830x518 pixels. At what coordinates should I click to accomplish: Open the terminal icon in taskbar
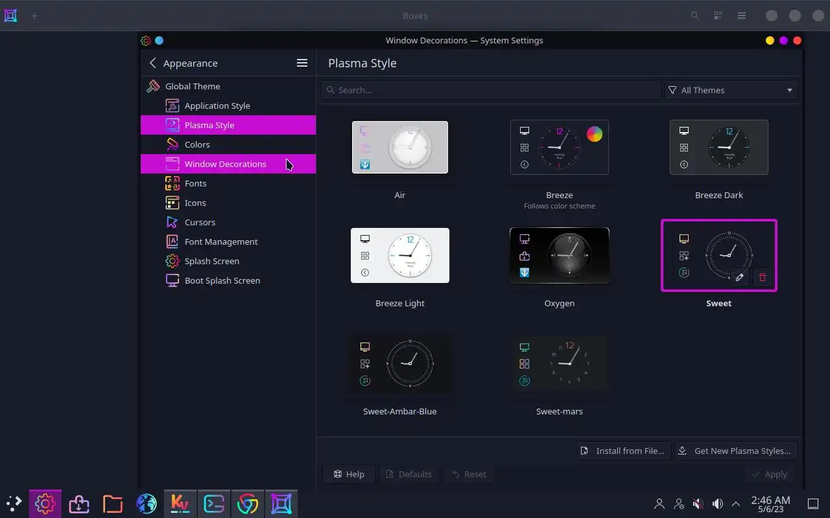tap(214, 504)
